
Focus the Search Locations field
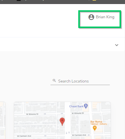point(80,81)
